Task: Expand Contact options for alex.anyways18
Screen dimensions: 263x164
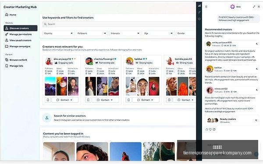Action: click(x=65, y=100)
